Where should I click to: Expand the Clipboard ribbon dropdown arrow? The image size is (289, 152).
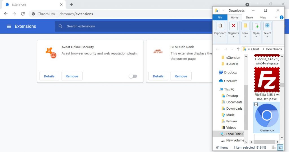pyautogui.click(x=220, y=36)
